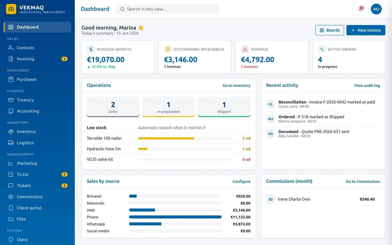Select the In preparation status tab

(169, 107)
